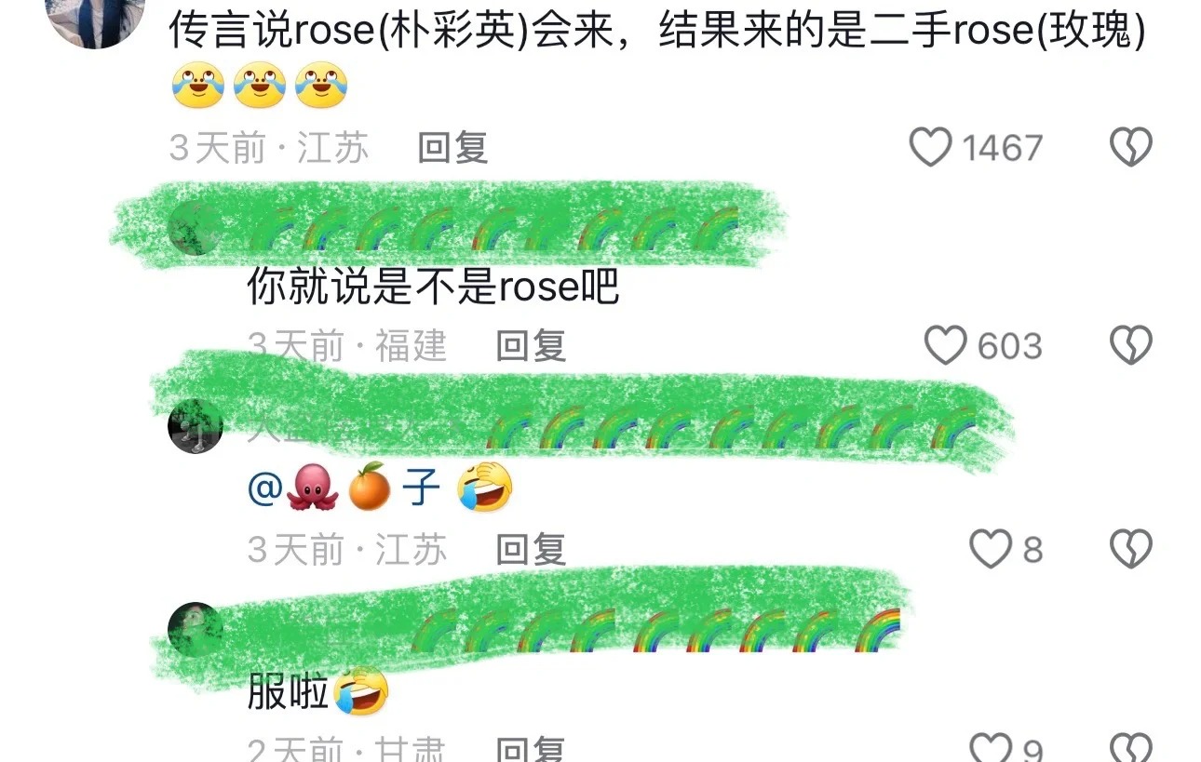Image resolution: width=1201 pixels, height=762 pixels.
Task: Dislike the 1467-like comment via broken heart
Action: pyautogui.click(x=1131, y=148)
